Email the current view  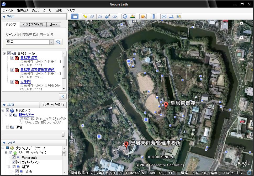click(x=164, y=16)
